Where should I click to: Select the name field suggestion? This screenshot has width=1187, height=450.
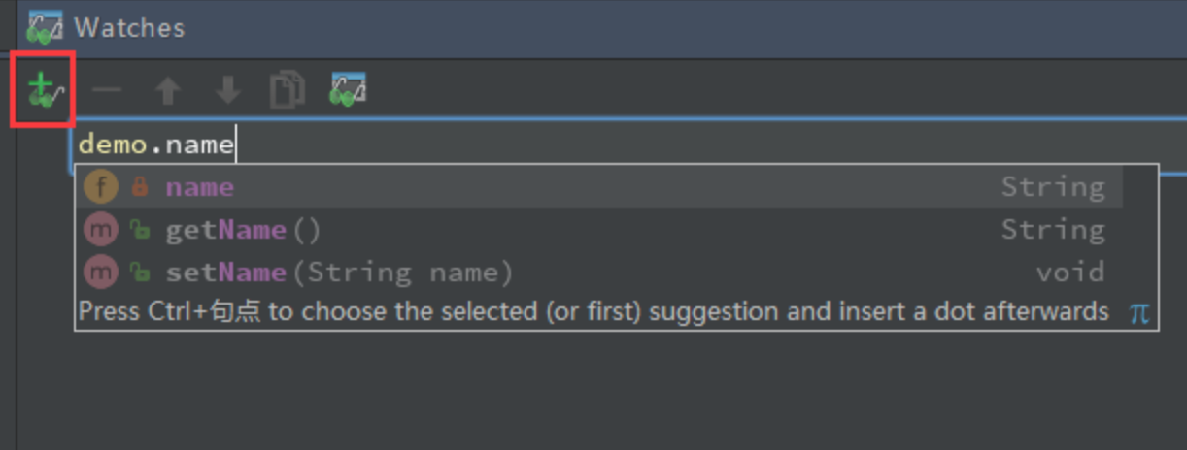click(600, 187)
